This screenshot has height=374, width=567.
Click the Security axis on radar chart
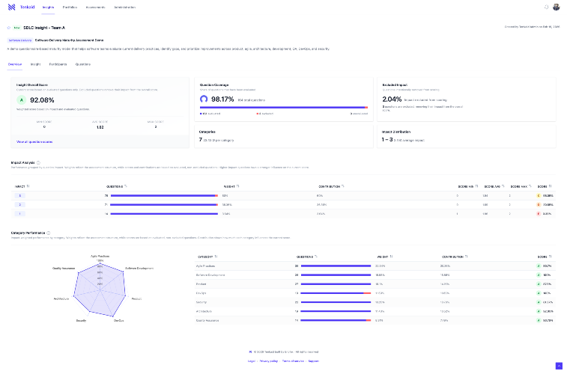point(81,319)
